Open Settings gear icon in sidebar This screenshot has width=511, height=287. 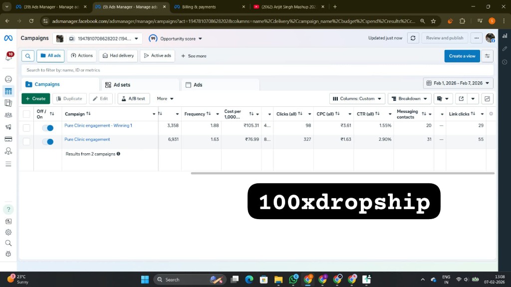(x=8, y=232)
